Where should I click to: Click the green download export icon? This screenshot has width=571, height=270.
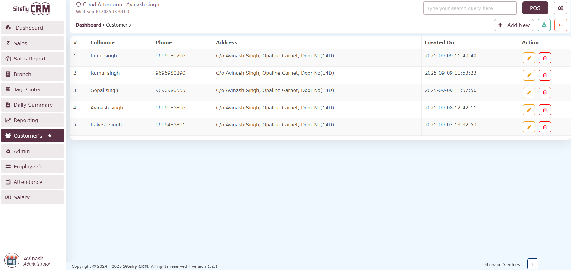[x=544, y=25]
